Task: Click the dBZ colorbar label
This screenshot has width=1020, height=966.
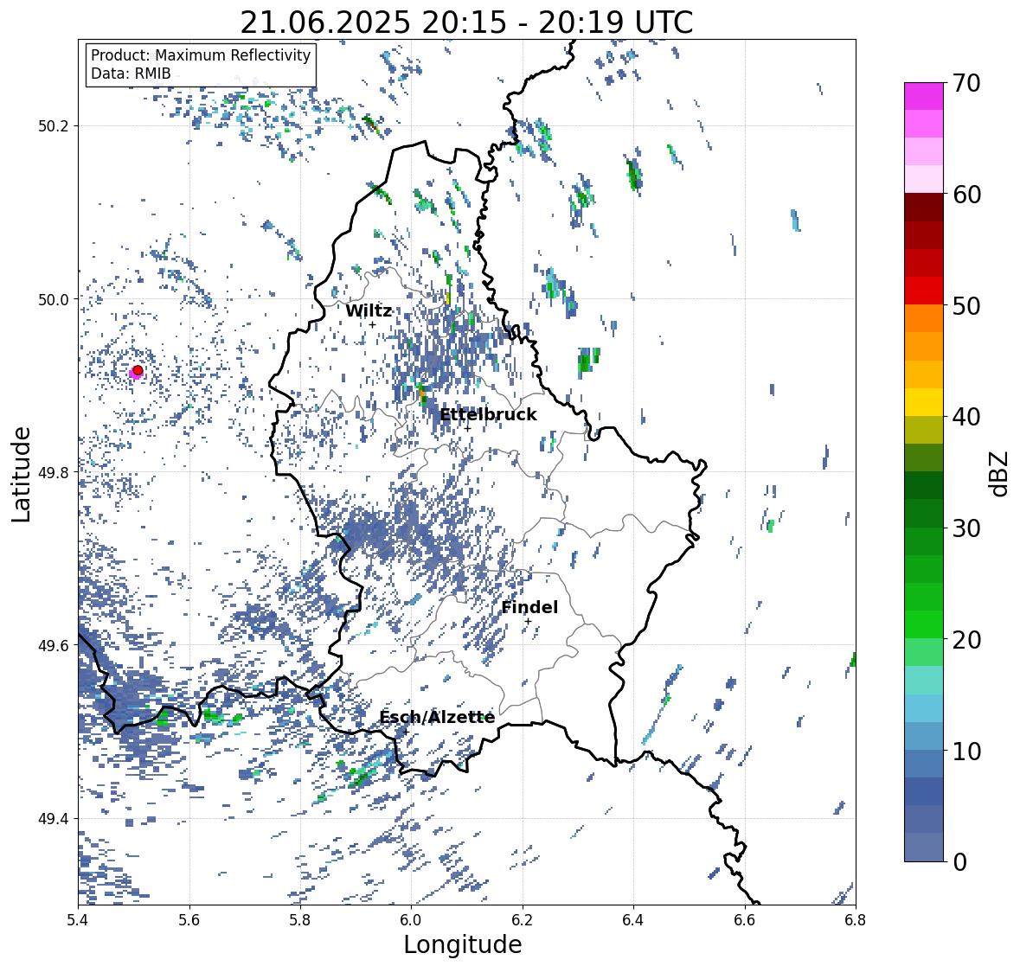Action: 1000,474
